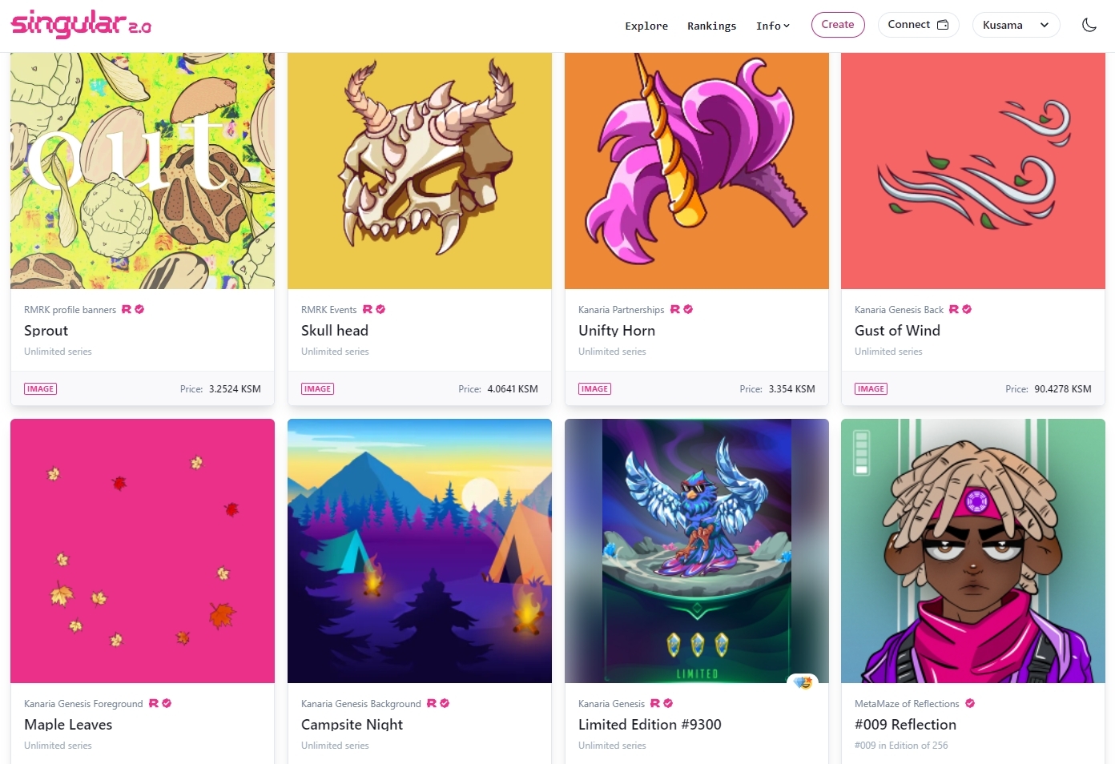Open the Rankings page
The image size is (1115, 764).
(711, 26)
